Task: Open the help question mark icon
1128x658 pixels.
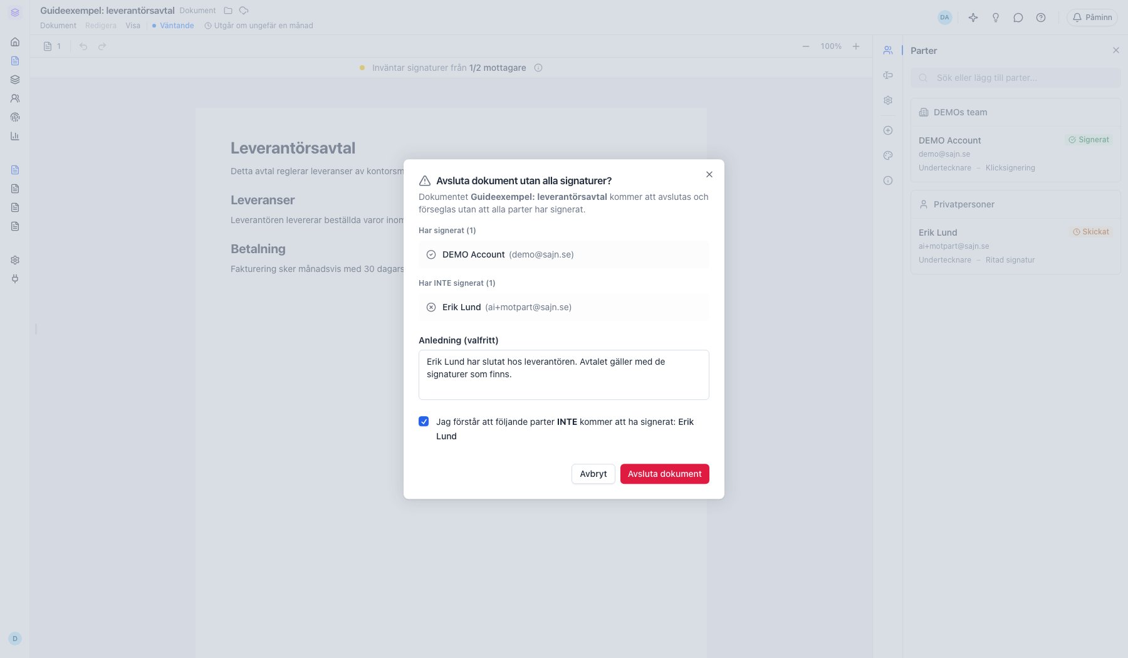Action: [x=1041, y=18]
